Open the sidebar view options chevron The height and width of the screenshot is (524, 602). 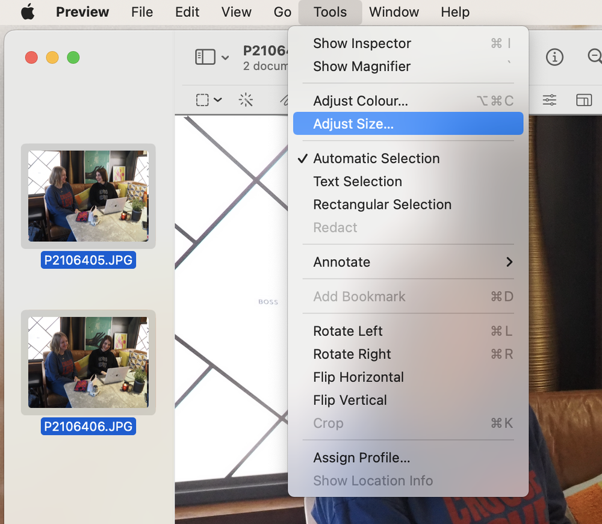click(x=225, y=58)
